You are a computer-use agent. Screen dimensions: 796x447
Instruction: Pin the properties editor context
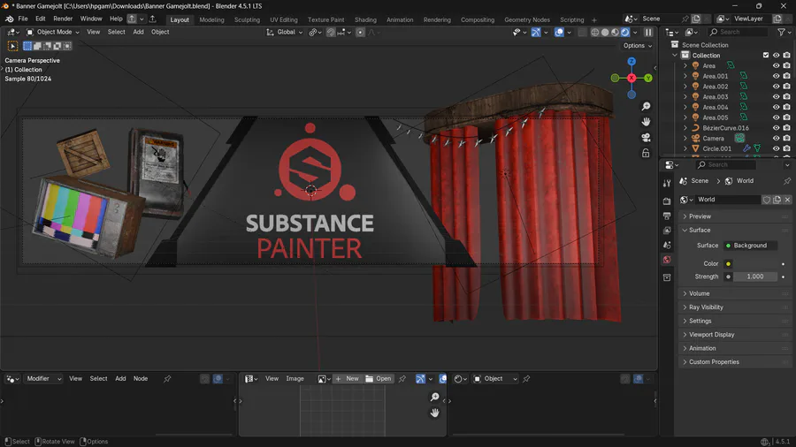point(787,181)
